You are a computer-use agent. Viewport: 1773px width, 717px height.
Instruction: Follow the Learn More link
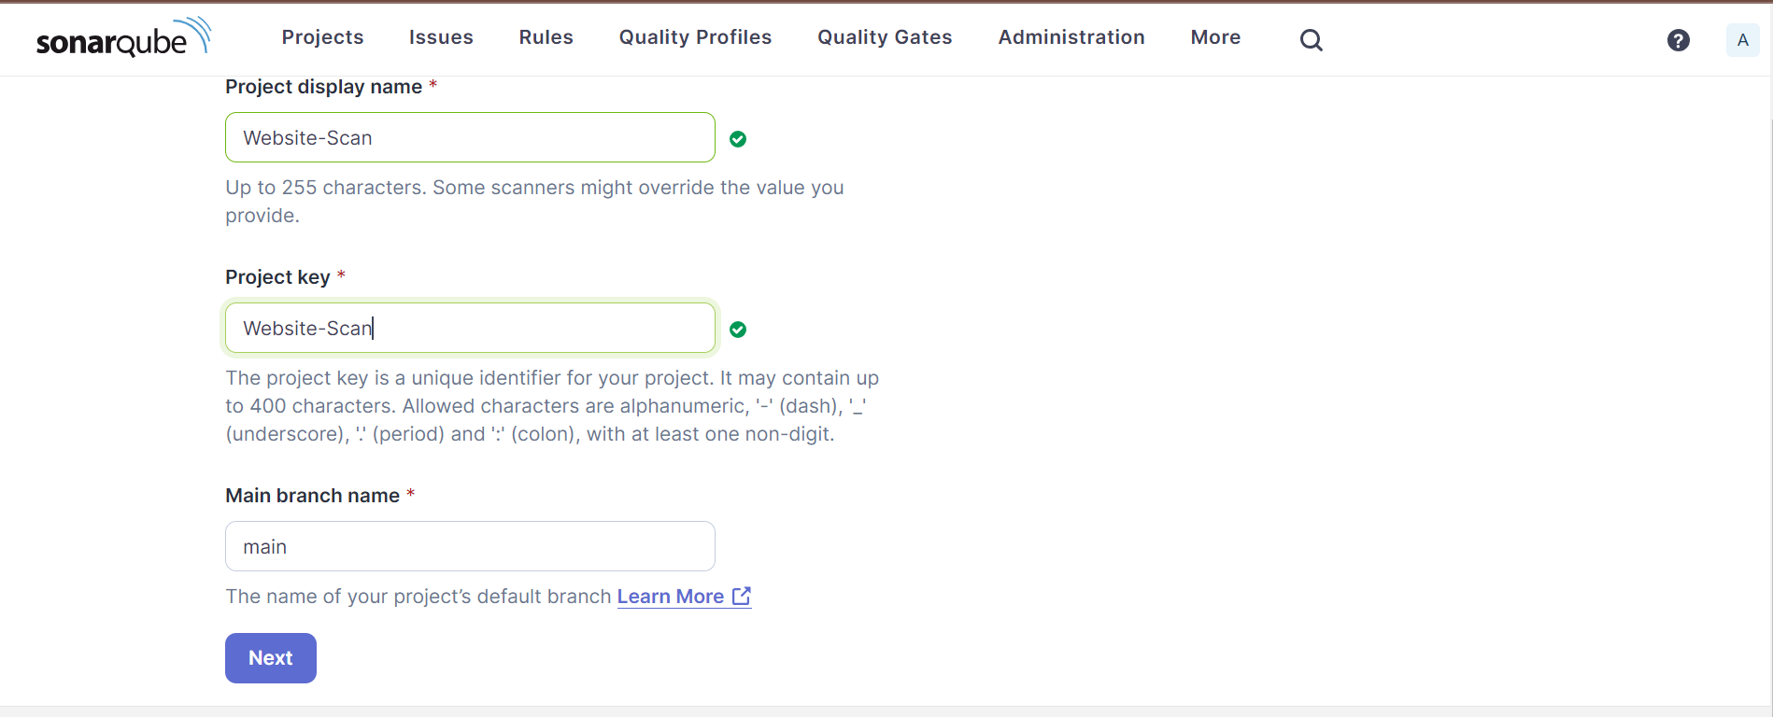(x=671, y=597)
